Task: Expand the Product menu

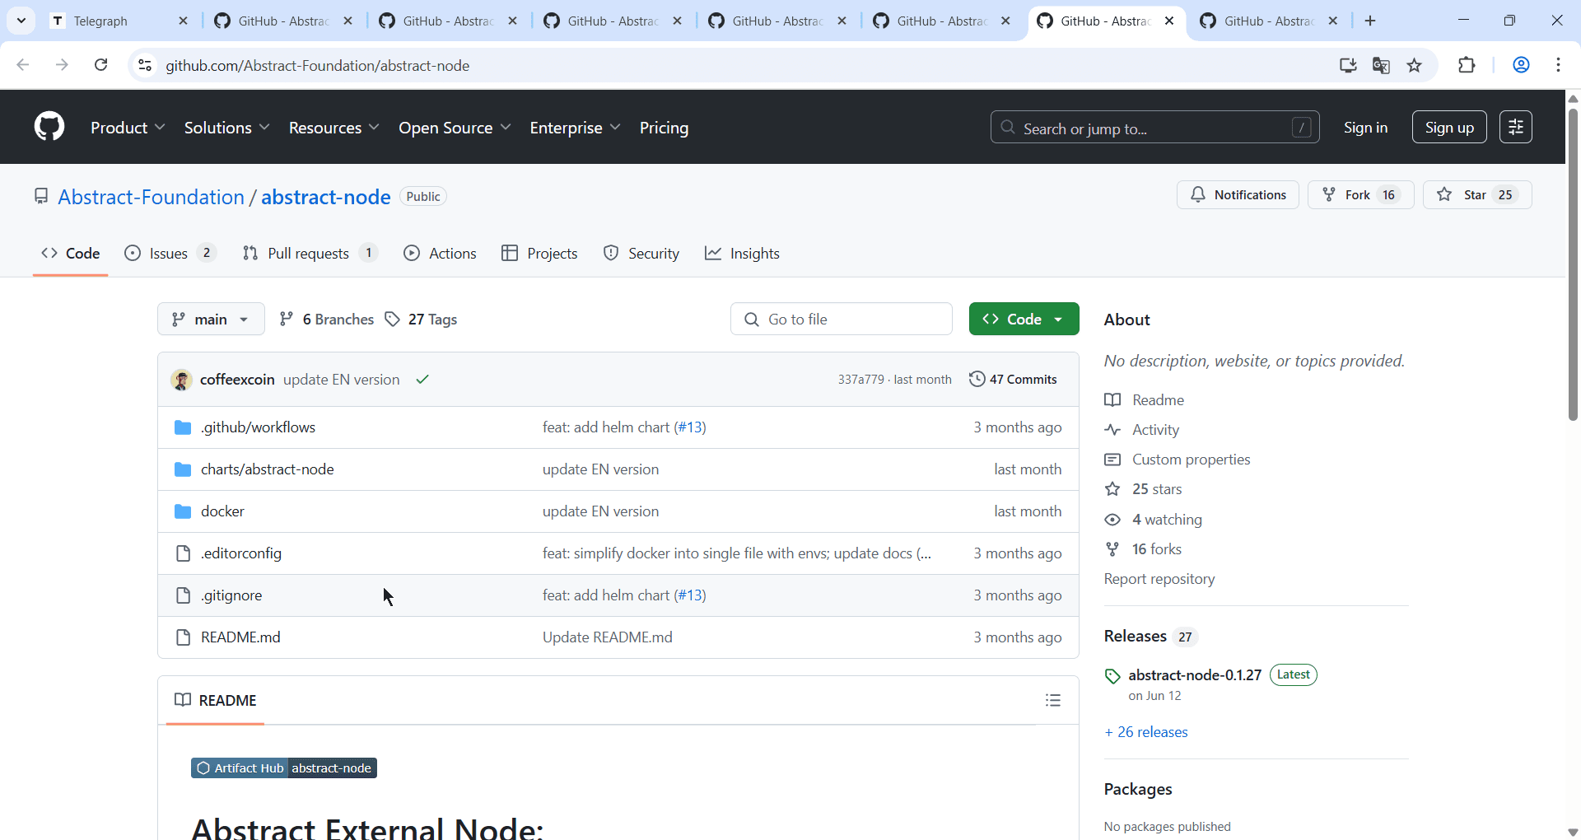Action: (128, 128)
